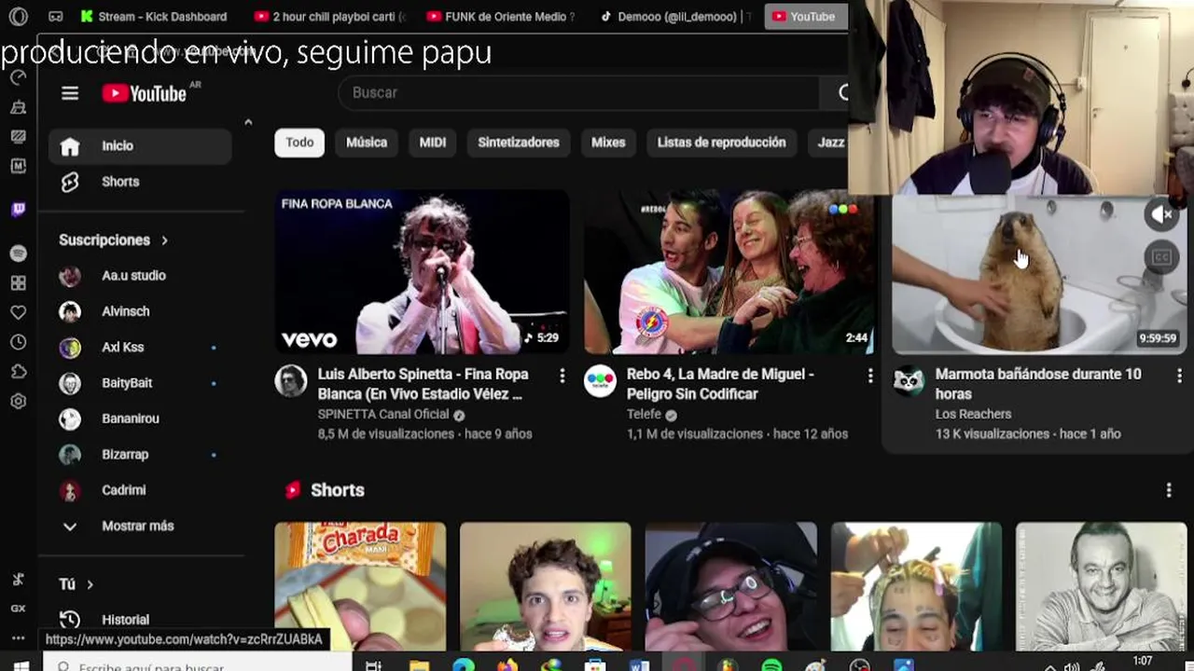This screenshot has width=1194, height=671.
Task: Go to Inicio in YouTube guide
Action: [140, 146]
